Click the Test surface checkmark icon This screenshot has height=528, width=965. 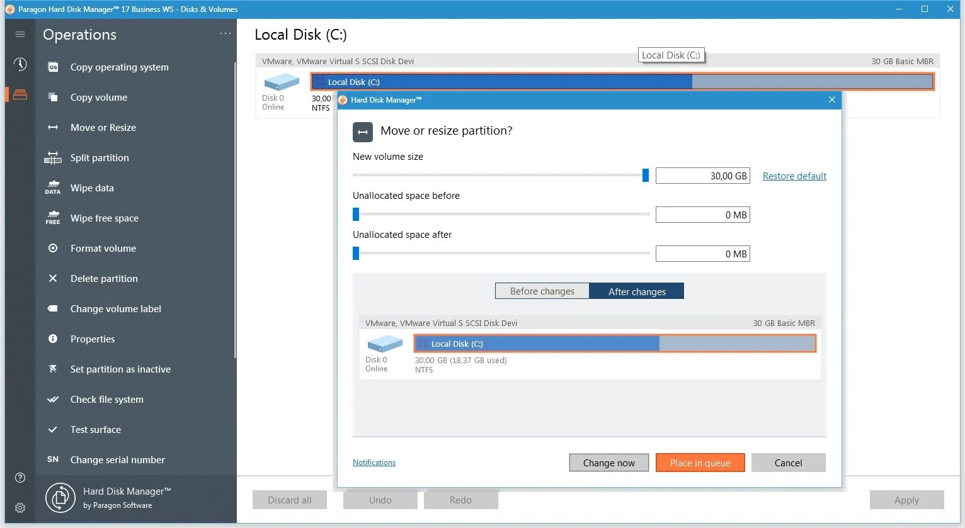[53, 430]
